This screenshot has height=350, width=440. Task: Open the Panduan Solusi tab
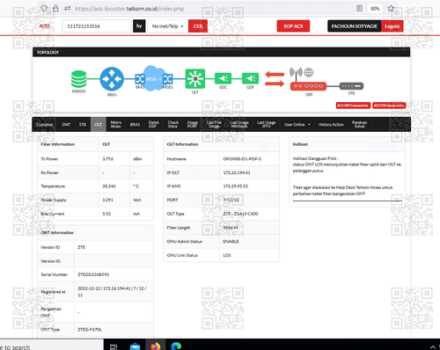click(359, 124)
